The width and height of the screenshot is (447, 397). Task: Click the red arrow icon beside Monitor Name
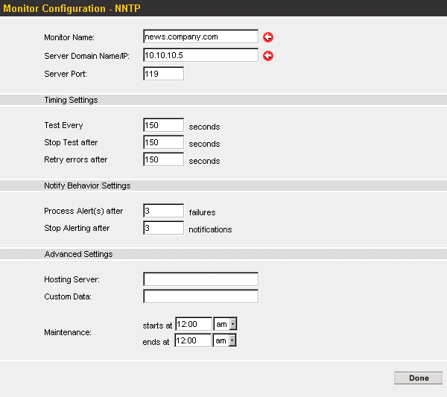point(268,37)
